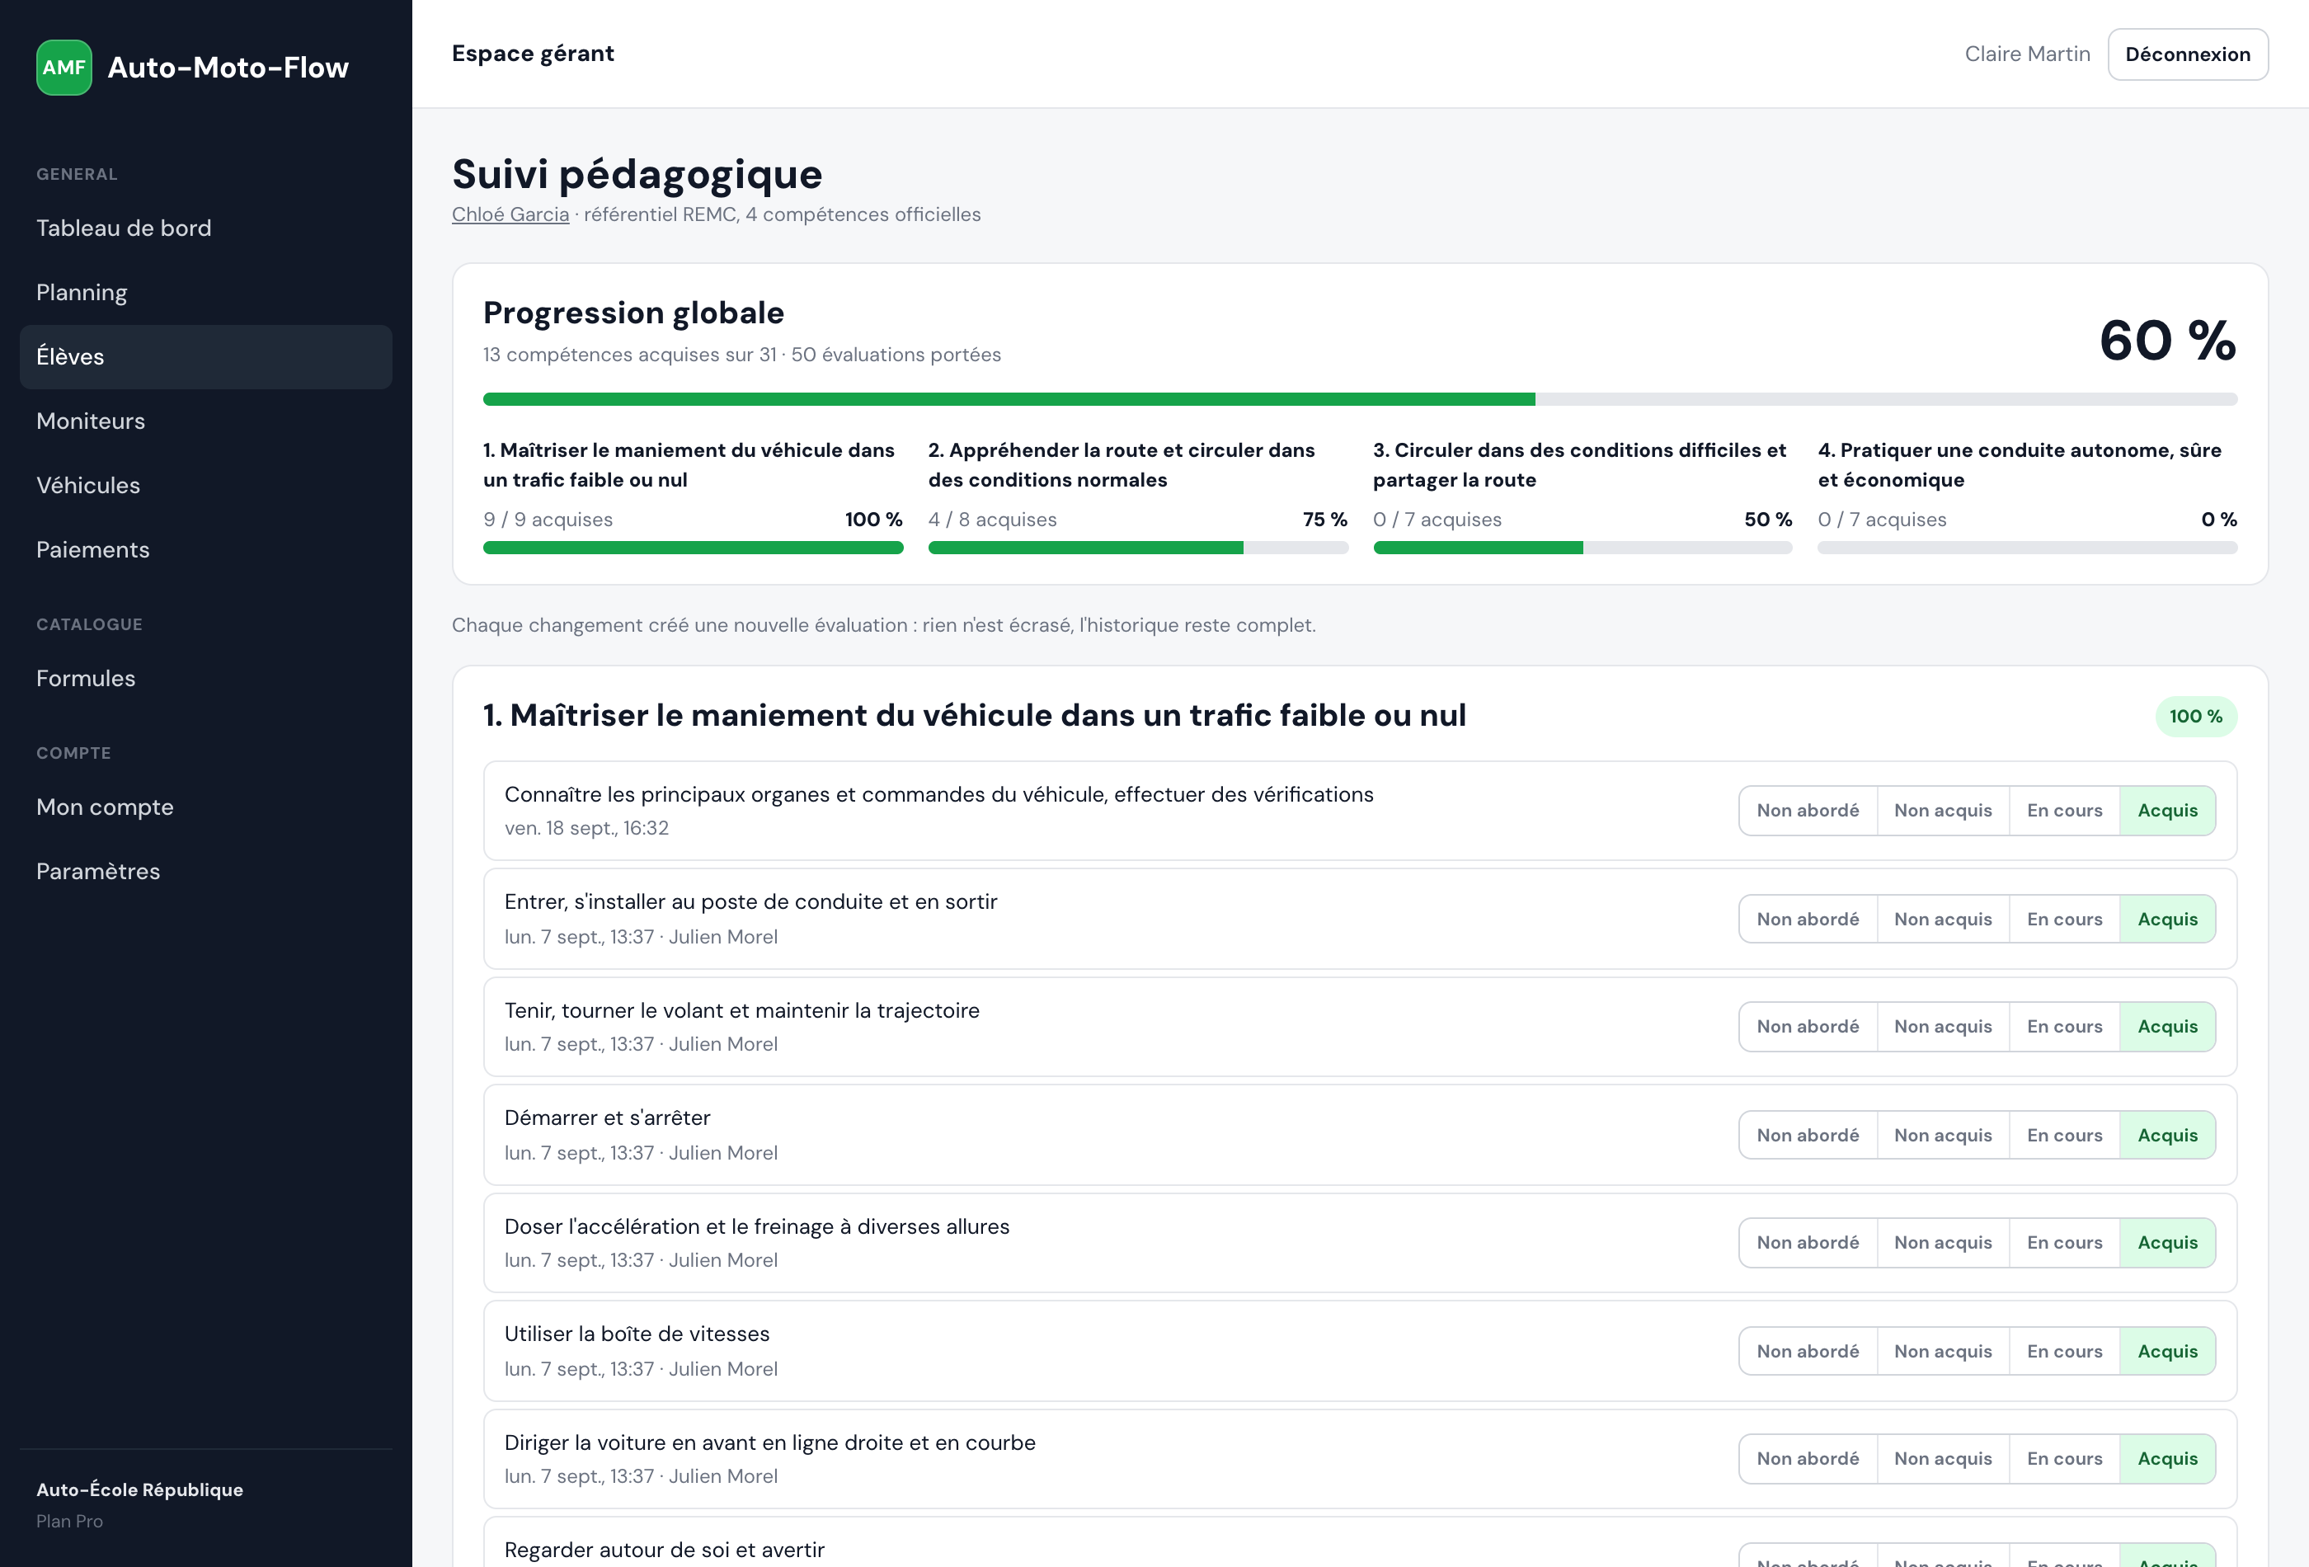Select Acquis for 'Utiliser la boîte de vitesses'
This screenshot has width=2309, height=1567.
pyautogui.click(x=2167, y=1352)
